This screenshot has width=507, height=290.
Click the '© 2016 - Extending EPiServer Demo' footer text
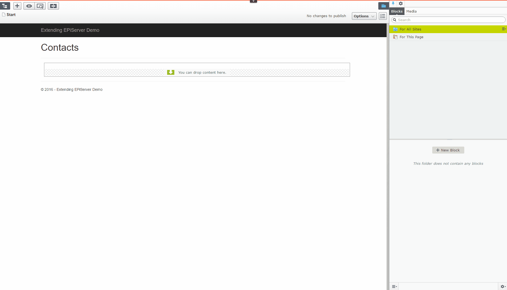click(x=72, y=89)
